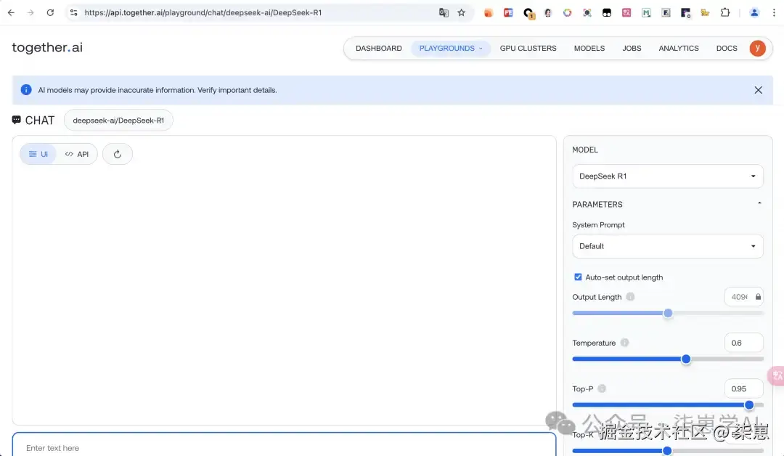Open the System Prompt Default dropdown
Screen dimensions: 784x456
(x=668, y=246)
